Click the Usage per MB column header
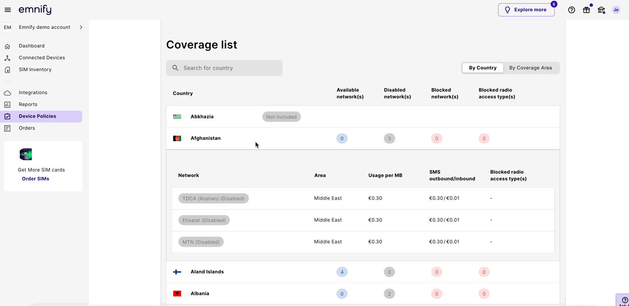The image size is (629, 306). (x=385, y=176)
